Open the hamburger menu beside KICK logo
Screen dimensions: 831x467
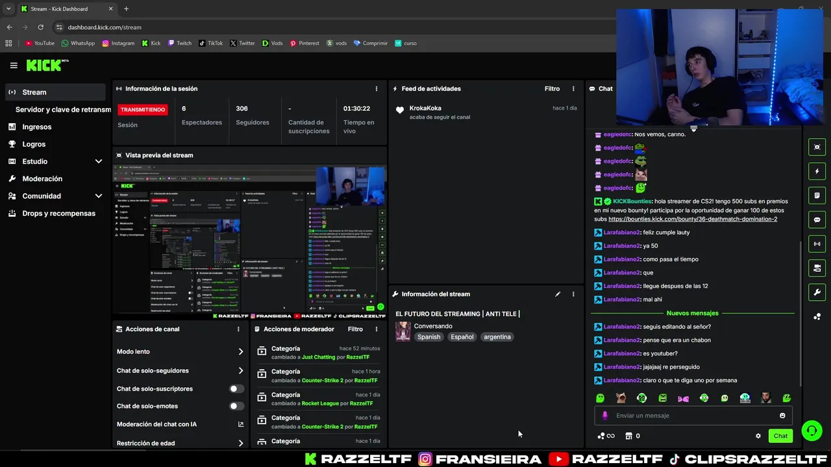(14, 66)
